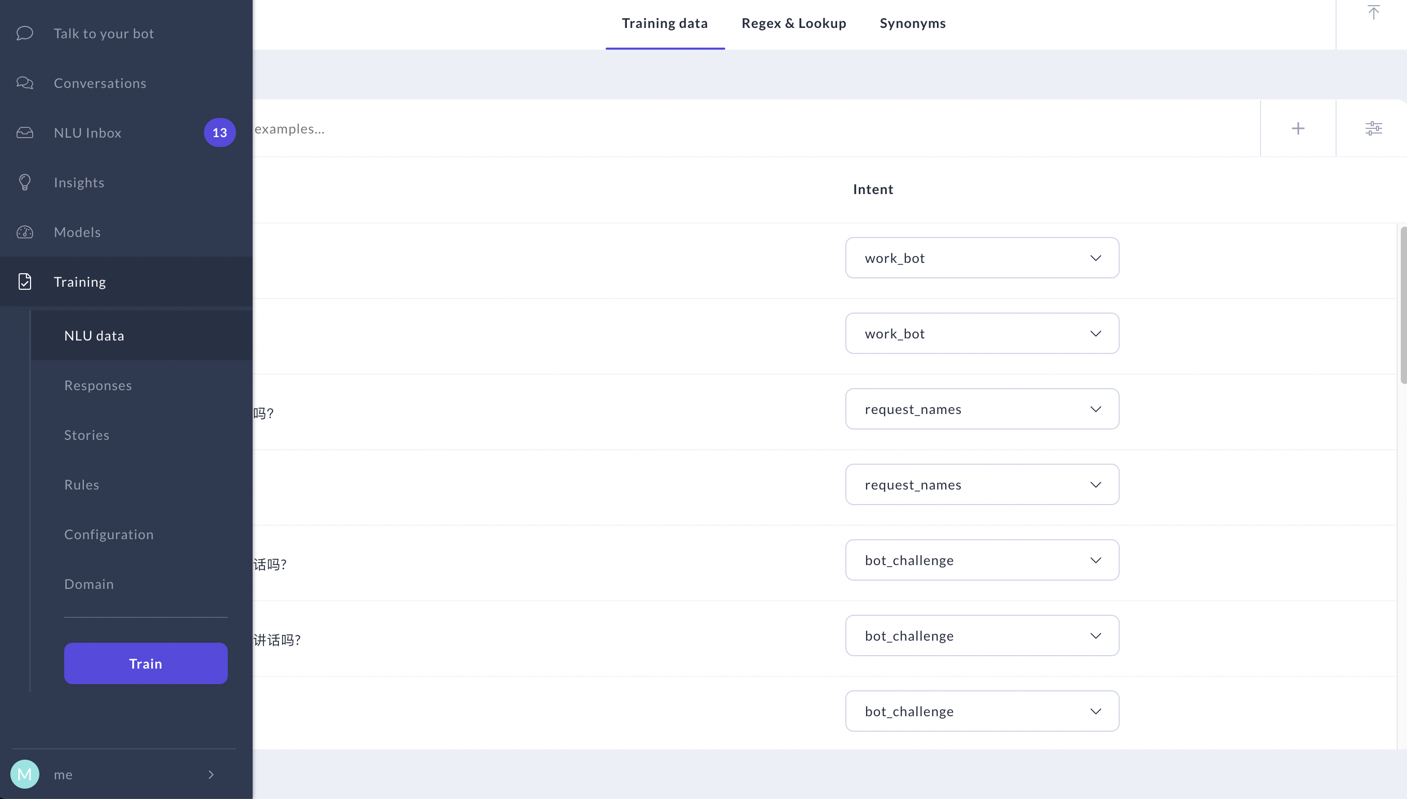Click the Conversations bubbles icon
Screen dimensions: 1407x799
25,83
